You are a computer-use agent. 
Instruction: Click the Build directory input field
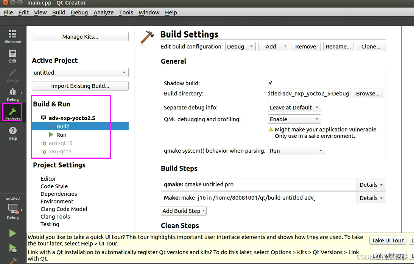coord(309,94)
